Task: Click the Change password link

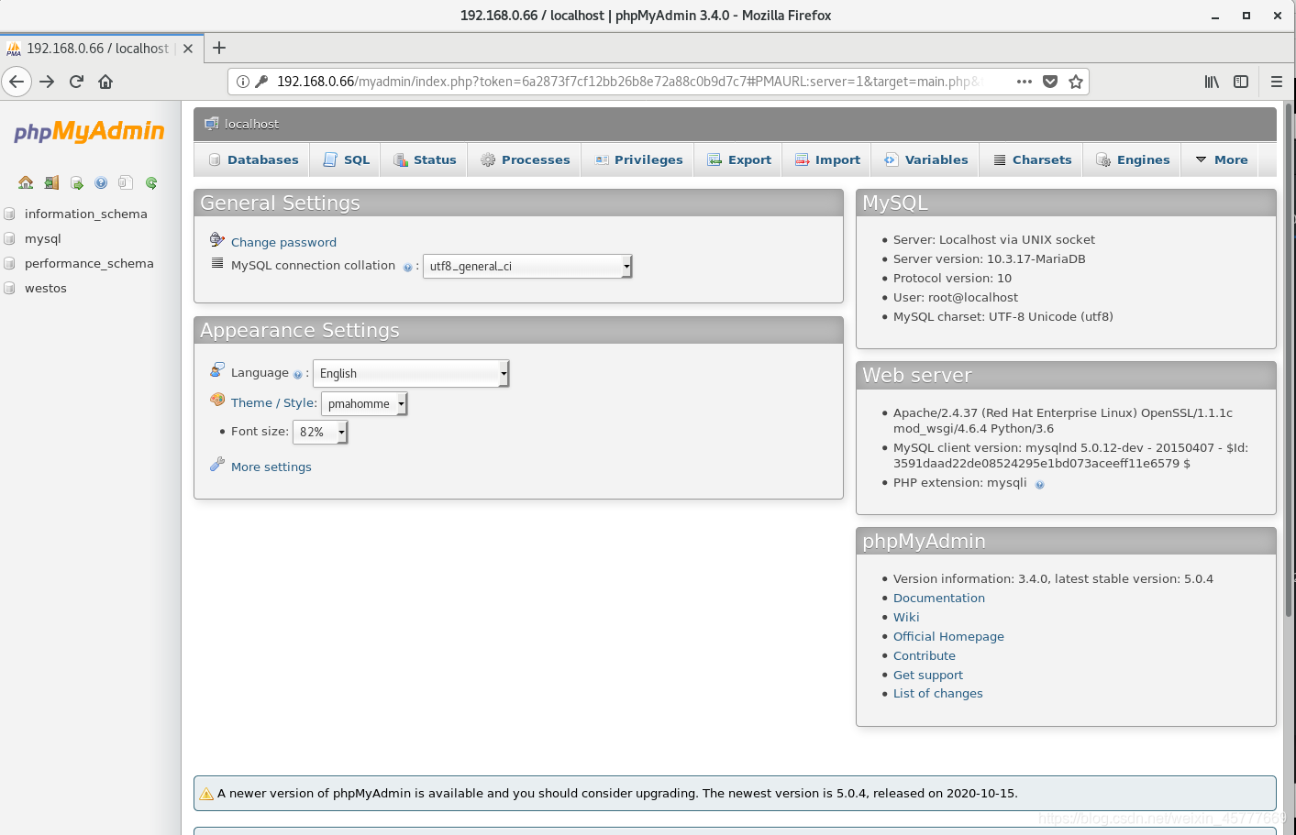Action: pos(283,242)
